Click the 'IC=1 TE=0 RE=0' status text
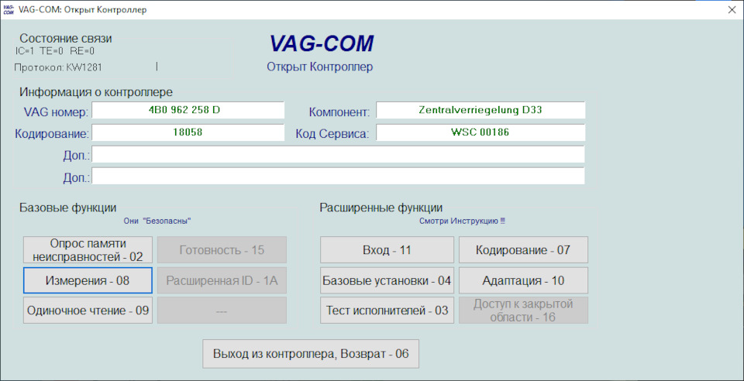Screen dimensions: 744x381 click(x=54, y=51)
